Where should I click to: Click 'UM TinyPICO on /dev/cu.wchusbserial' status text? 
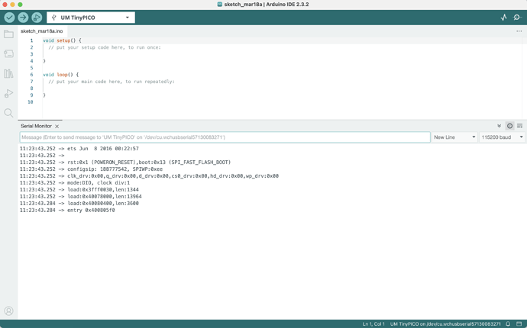[445, 324]
